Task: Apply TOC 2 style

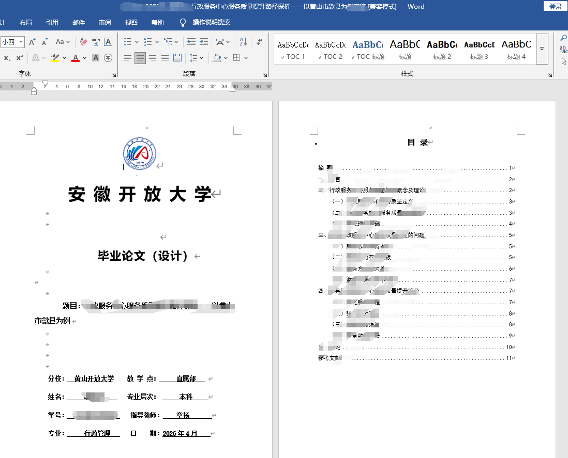Action: (x=331, y=50)
